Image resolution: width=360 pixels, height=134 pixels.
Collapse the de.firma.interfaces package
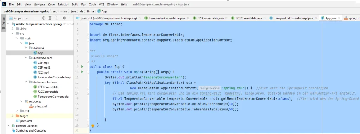tap(26, 82)
